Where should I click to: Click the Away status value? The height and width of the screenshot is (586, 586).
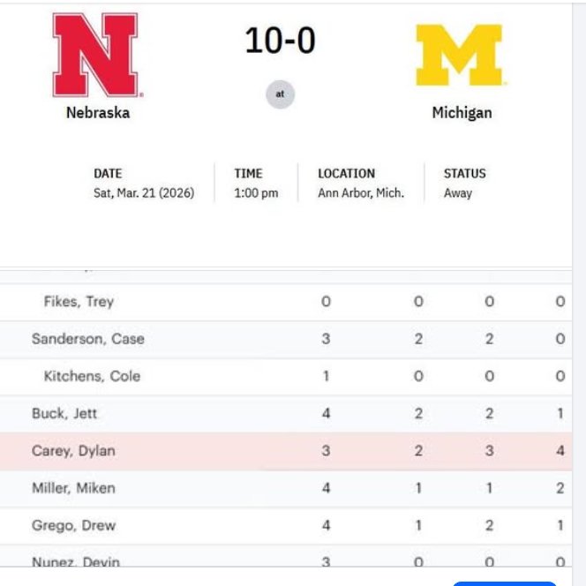tap(458, 193)
